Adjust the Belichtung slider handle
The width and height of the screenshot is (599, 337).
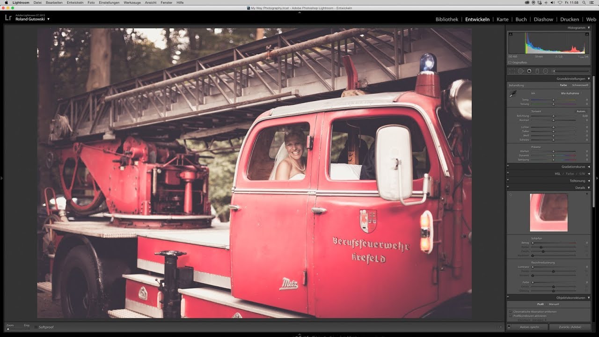click(x=553, y=116)
